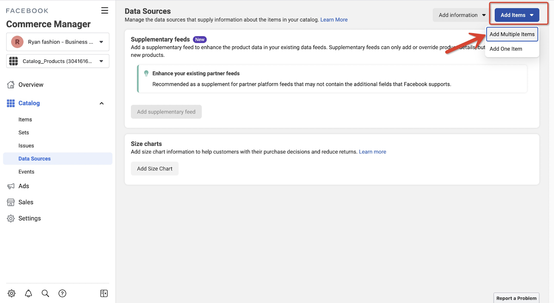Open the Ads section
Image resolution: width=554 pixels, height=303 pixels.
[x=24, y=186]
